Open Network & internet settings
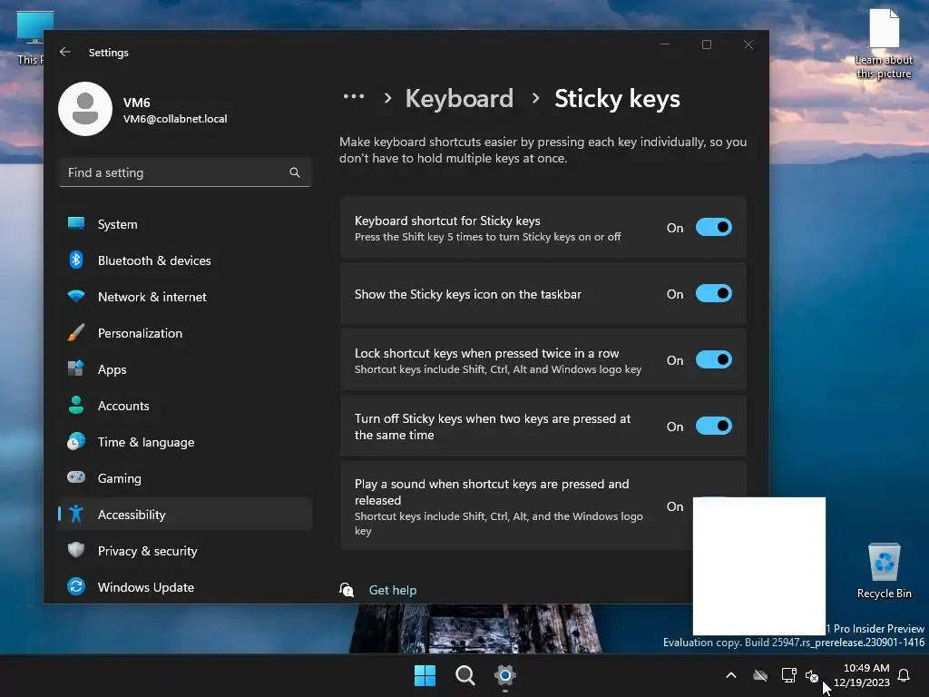Screen dimensions: 929x697 tap(185, 297)
